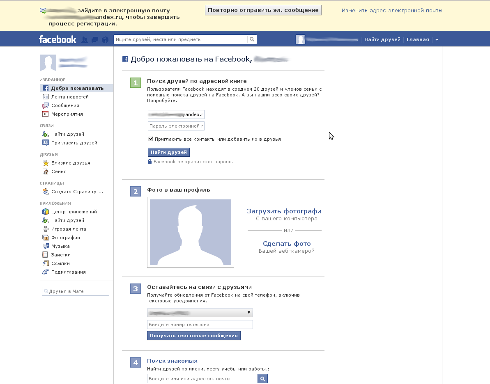
Task: Click the email address field in step 1
Action: point(176,114)
